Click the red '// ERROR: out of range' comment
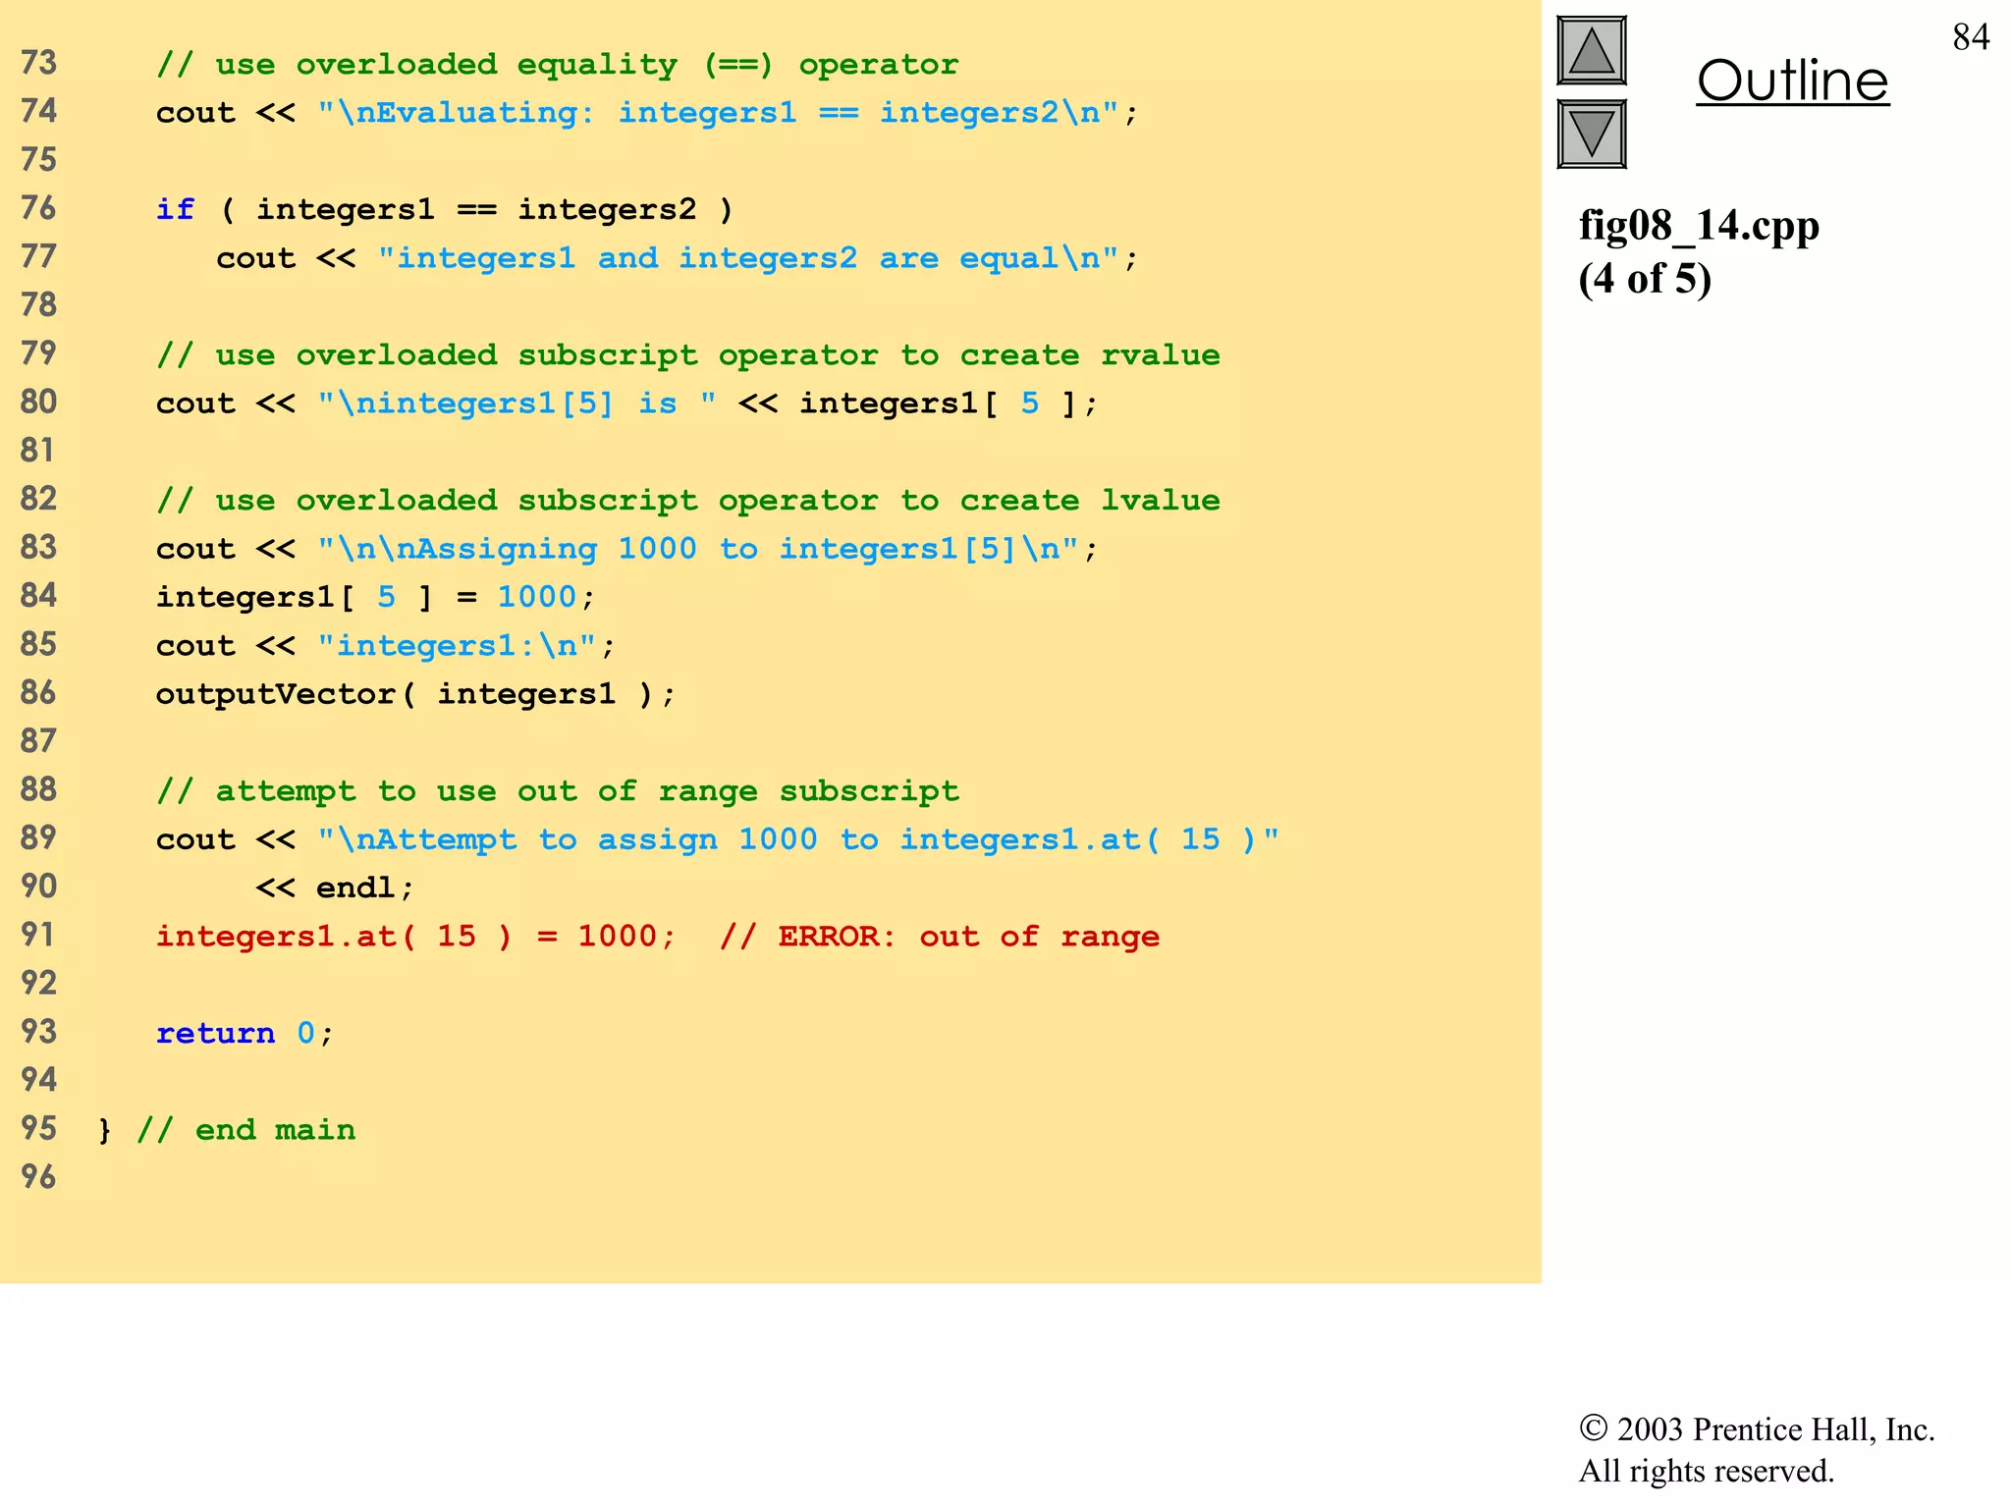The width and height of the screenshot is (2011, 1508). pos(939,937)
